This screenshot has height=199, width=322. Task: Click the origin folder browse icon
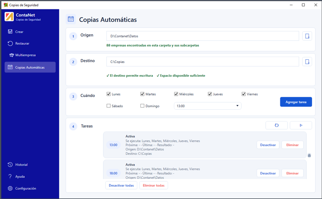coord(307,36)
